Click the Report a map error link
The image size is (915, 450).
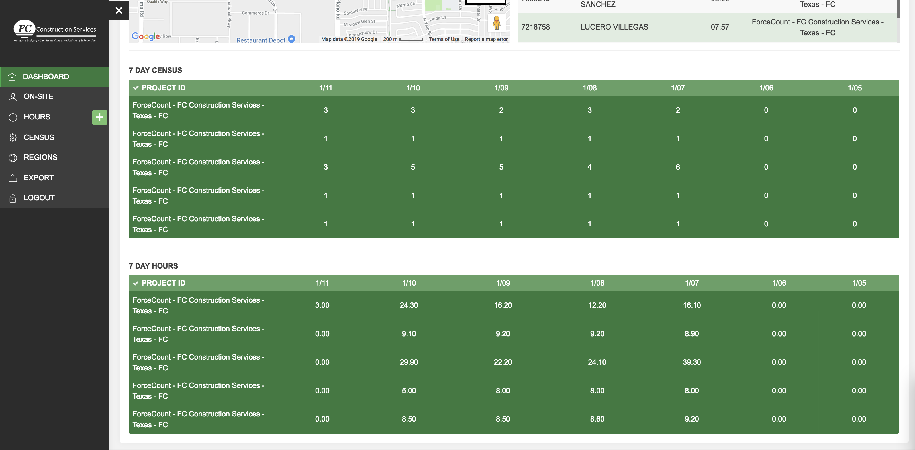[x=486, y=39]
